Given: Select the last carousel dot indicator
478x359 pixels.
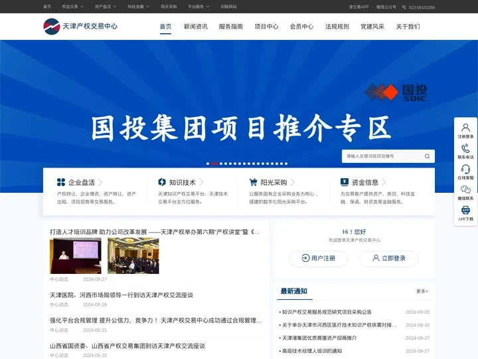Looking at the screenshot, I should pyautogui.click(x=286, y=164).
